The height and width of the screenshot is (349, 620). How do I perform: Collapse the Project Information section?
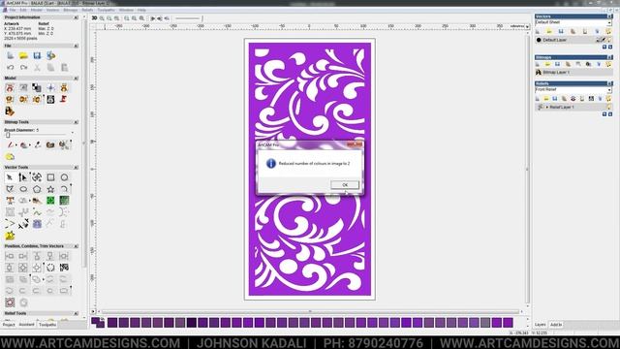76,17
